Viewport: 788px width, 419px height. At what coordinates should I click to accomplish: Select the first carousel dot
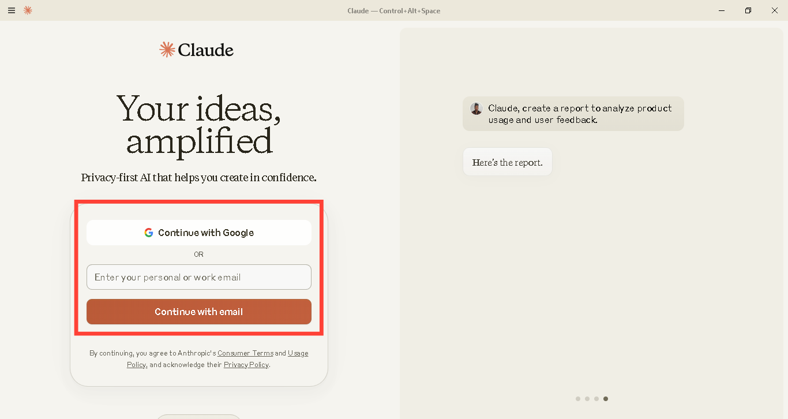578,398
